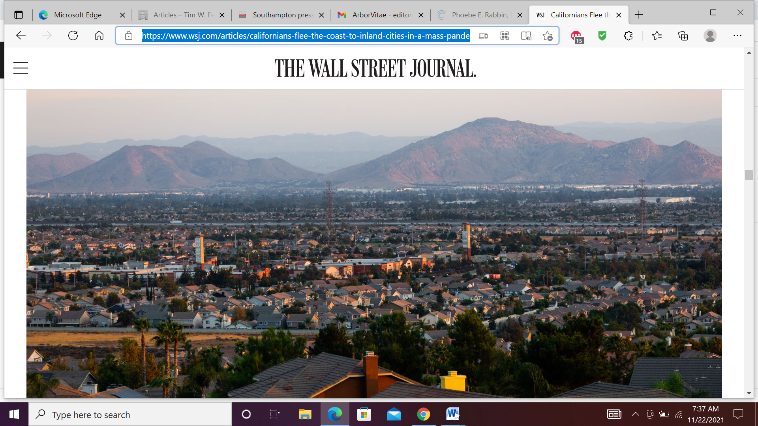Click the browser refresh button
Viewport: 758px width, 426px height.
pos(73,36)
